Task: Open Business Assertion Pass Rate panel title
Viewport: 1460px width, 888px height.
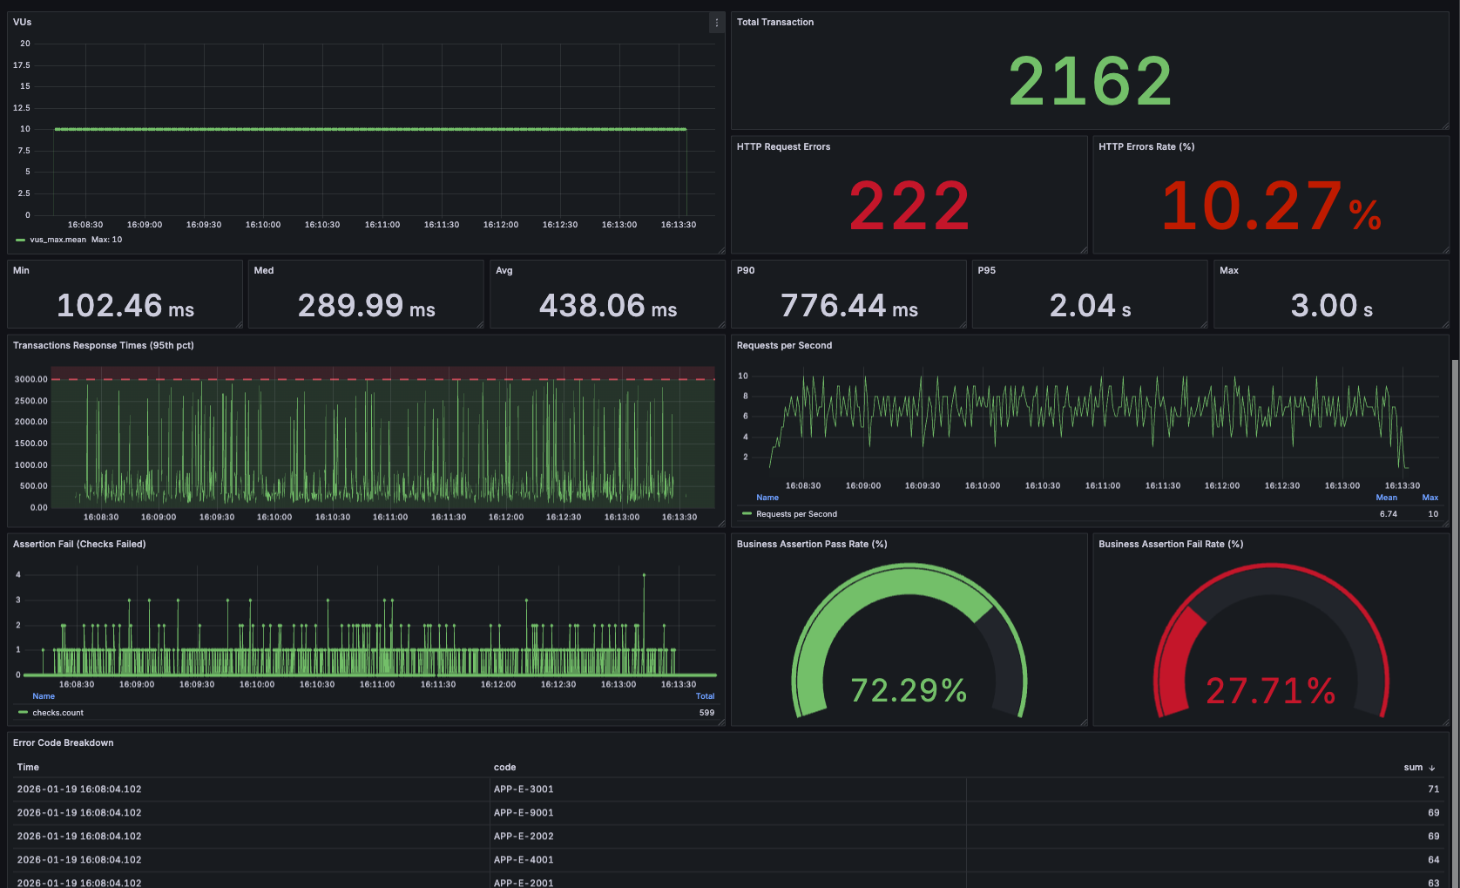Action: tap(812, 544)
